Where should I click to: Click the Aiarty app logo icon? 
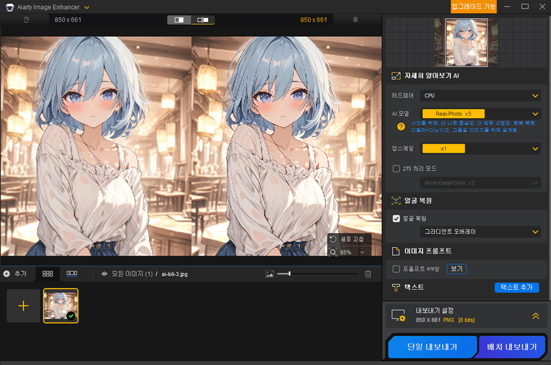pyautogui.click(x=10, y=7)
